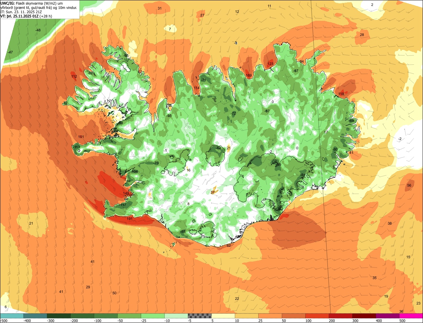Click the map value 15 in the east ocean

point(408,257)
